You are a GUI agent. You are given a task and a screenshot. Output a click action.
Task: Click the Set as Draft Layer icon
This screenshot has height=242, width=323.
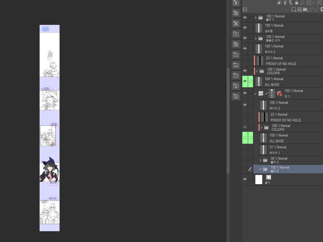tap(291, 3)
